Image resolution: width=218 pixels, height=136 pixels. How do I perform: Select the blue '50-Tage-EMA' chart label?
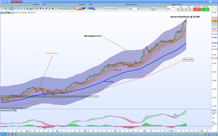[109, 82]
